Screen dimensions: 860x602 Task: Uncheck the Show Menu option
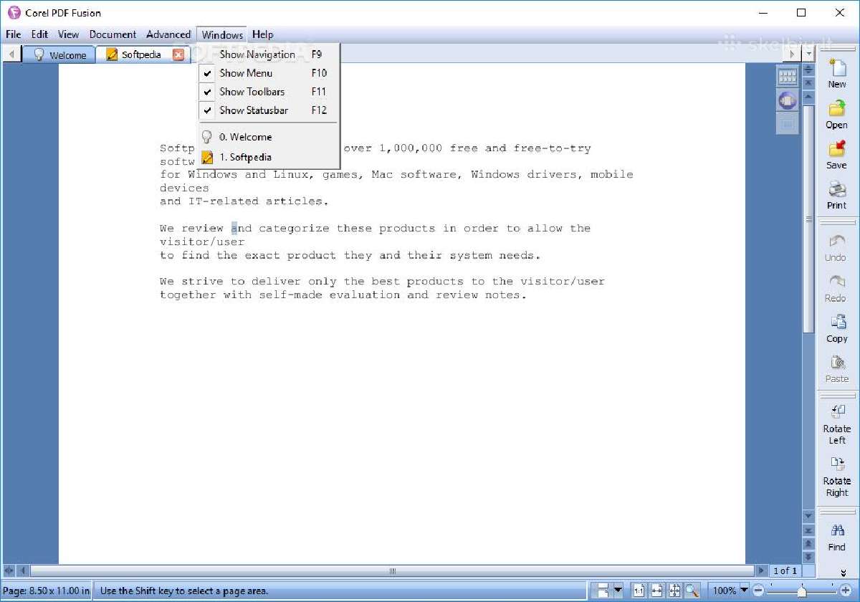269,73
